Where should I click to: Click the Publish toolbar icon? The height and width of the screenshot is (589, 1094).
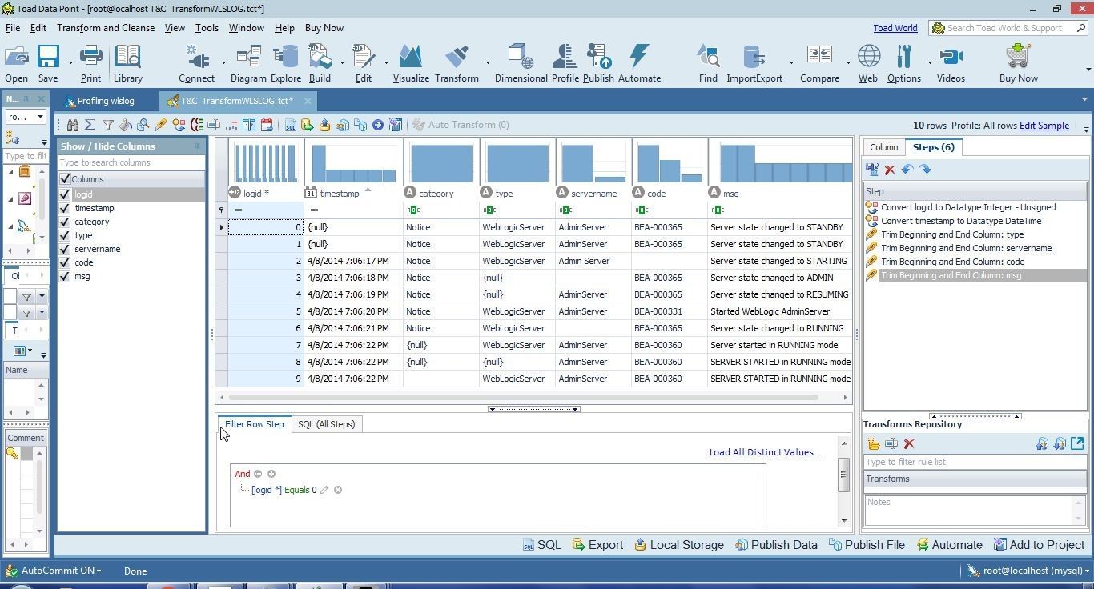point(598,63)
